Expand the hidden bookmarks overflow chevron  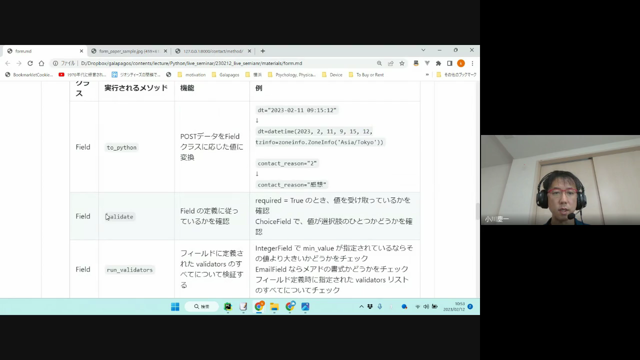427,74
